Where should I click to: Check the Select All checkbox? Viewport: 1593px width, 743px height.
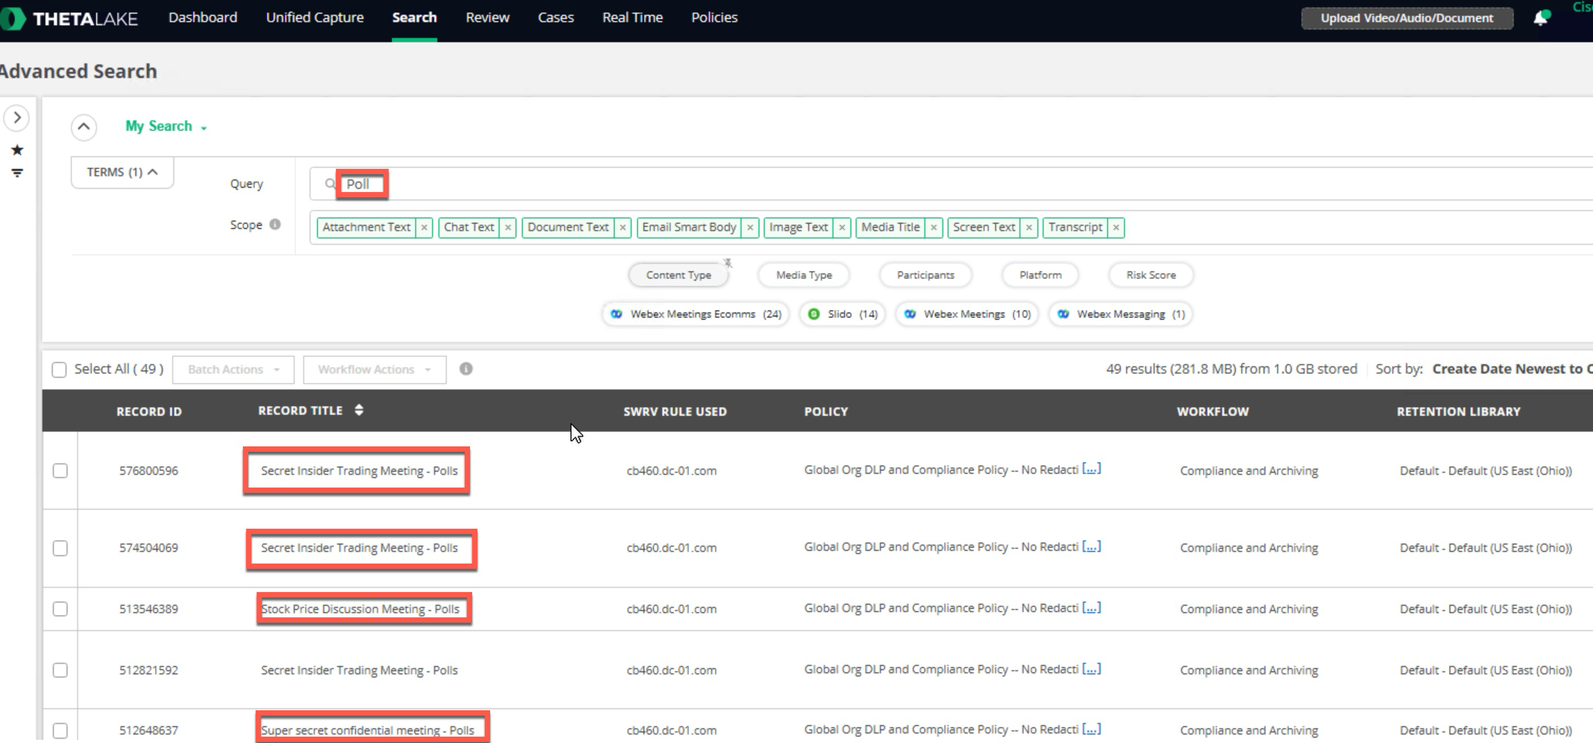(x=59, y=369)
